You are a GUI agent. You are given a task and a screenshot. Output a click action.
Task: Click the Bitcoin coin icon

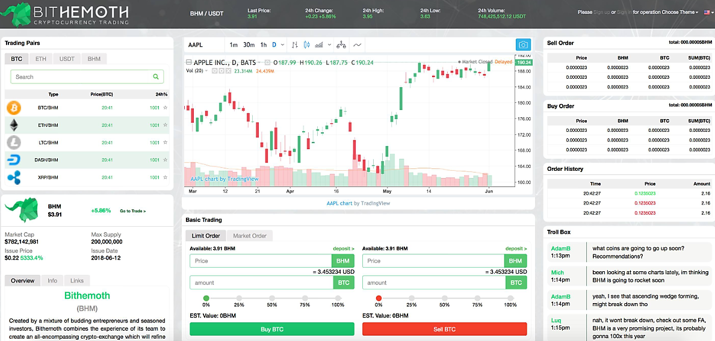14,108
